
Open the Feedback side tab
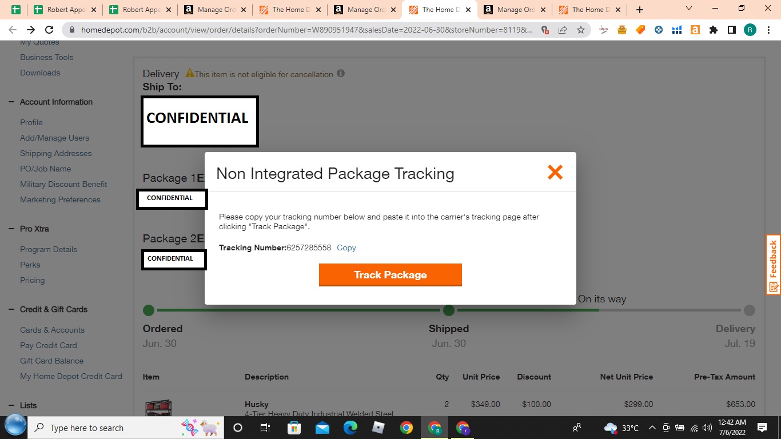(774, 265)
